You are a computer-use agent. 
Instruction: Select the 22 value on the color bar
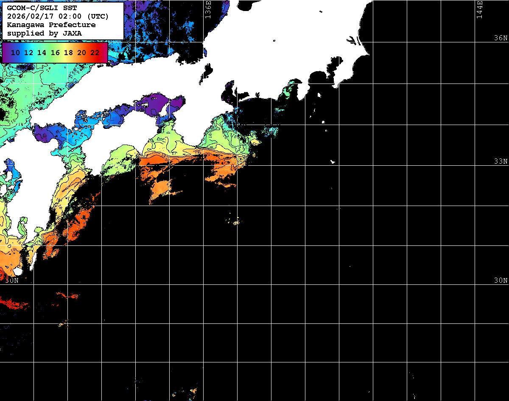click(x=95, y=53)
